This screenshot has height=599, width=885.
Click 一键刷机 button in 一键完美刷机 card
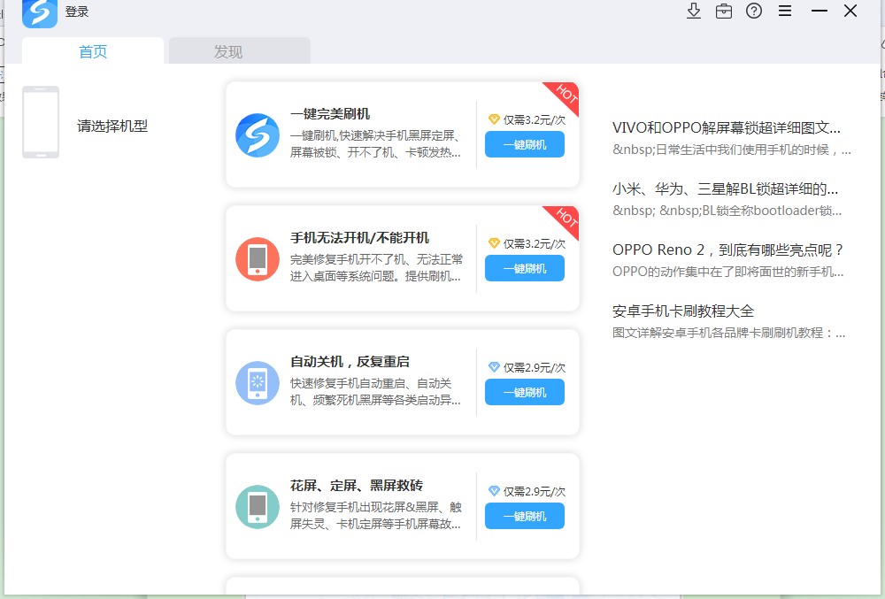[525, 144]
